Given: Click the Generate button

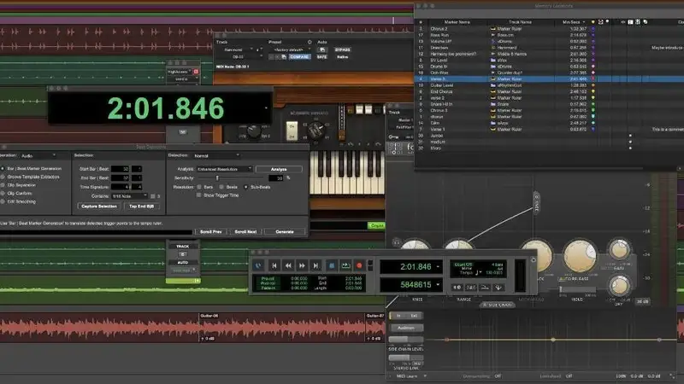Looking at the screenshot, I should (285, 231).
